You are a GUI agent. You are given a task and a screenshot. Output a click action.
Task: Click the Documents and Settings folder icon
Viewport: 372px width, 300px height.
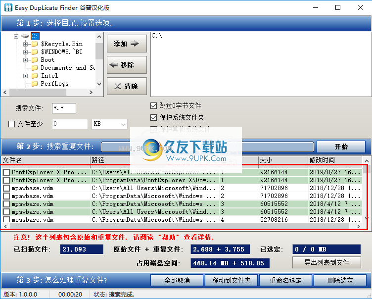click(35, 68)
